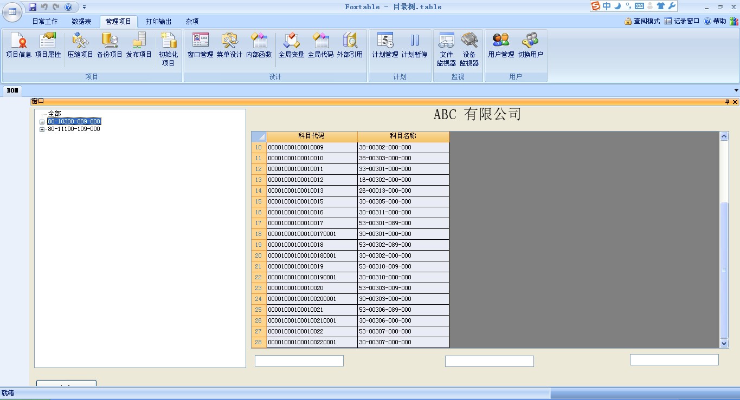The image size is (740, 400).
Task: Open 内部函数 internal functions
Action: pos(259,45)
